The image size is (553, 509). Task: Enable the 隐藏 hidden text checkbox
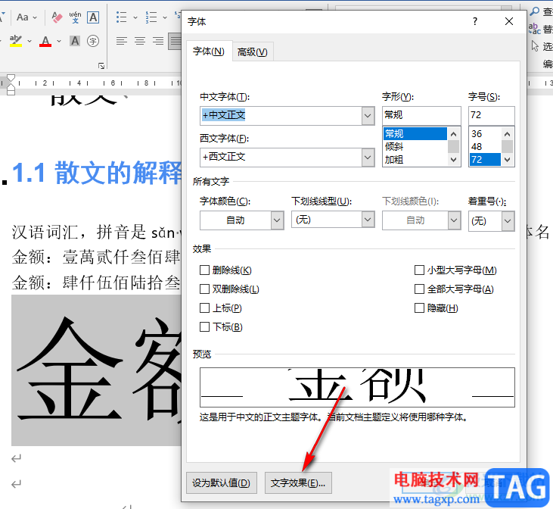[x=419, y=308]
